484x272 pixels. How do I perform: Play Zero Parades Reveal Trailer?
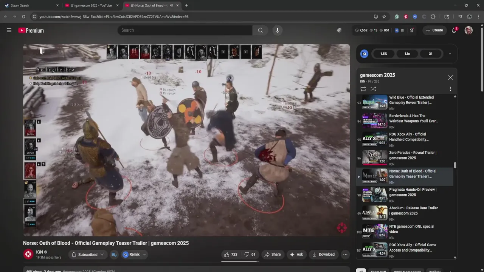pos(405,158)
